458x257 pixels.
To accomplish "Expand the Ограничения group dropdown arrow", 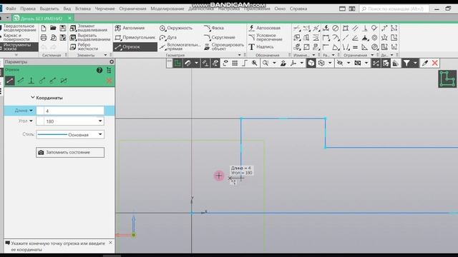I will tap(372, 55).
